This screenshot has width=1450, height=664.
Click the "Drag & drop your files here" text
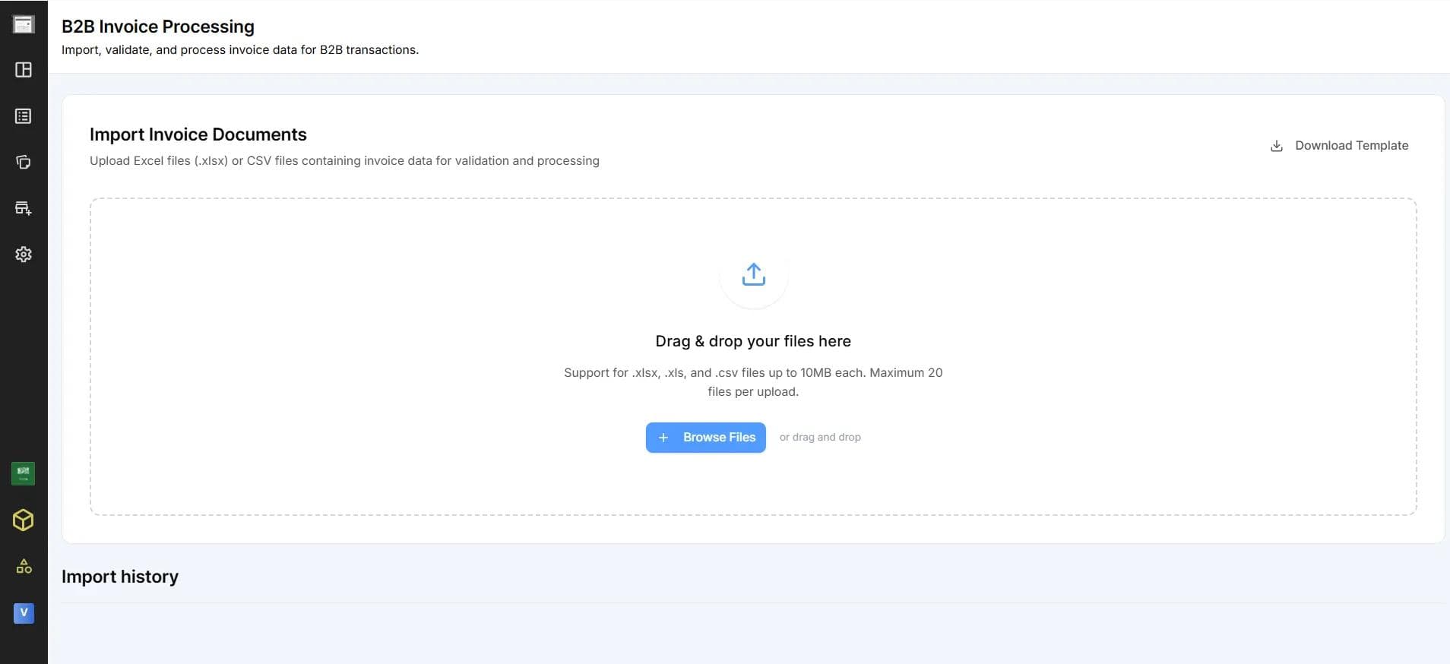tap(753, 341)
